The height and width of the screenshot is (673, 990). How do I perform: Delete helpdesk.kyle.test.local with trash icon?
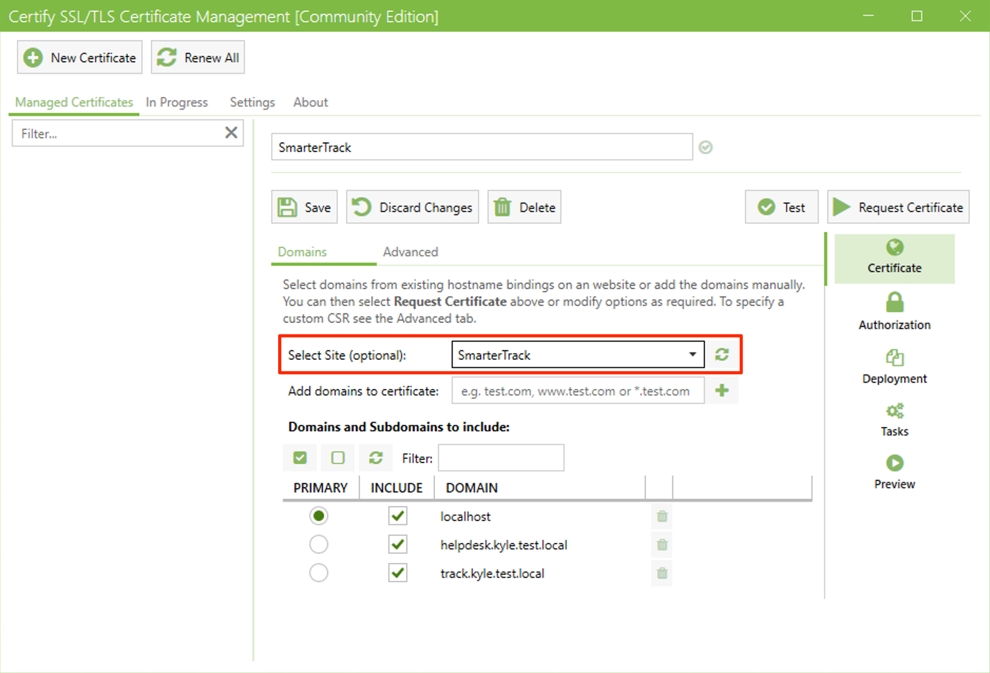(662, 544)
